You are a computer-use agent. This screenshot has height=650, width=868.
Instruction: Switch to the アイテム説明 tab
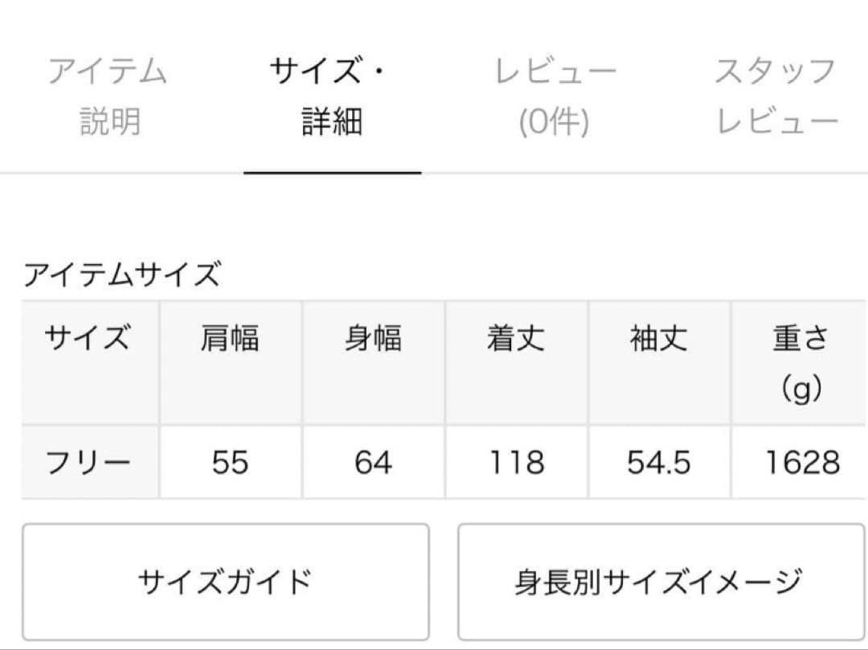(109, 95)
